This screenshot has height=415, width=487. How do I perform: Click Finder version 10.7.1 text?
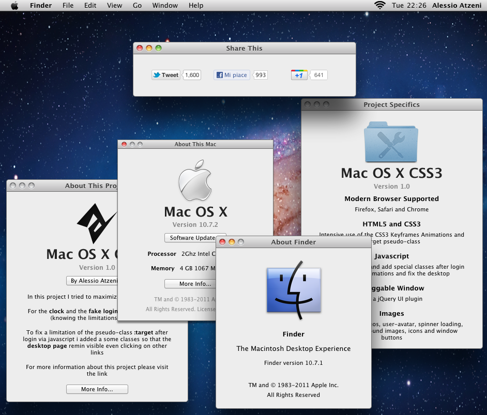(294, 363)
